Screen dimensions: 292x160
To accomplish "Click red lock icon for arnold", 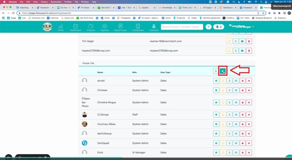I will (242, 81).
